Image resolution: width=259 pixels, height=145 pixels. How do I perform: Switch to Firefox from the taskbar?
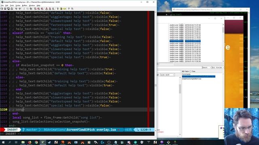(30, 142)
